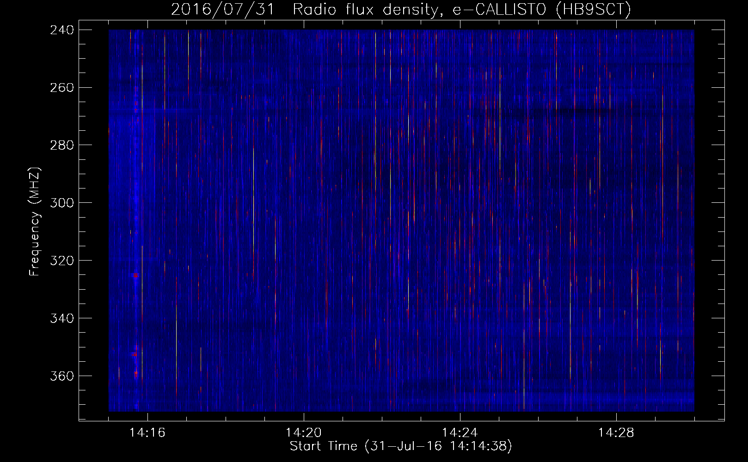Click the 14:16 time tick label

(x=147, y=433)
